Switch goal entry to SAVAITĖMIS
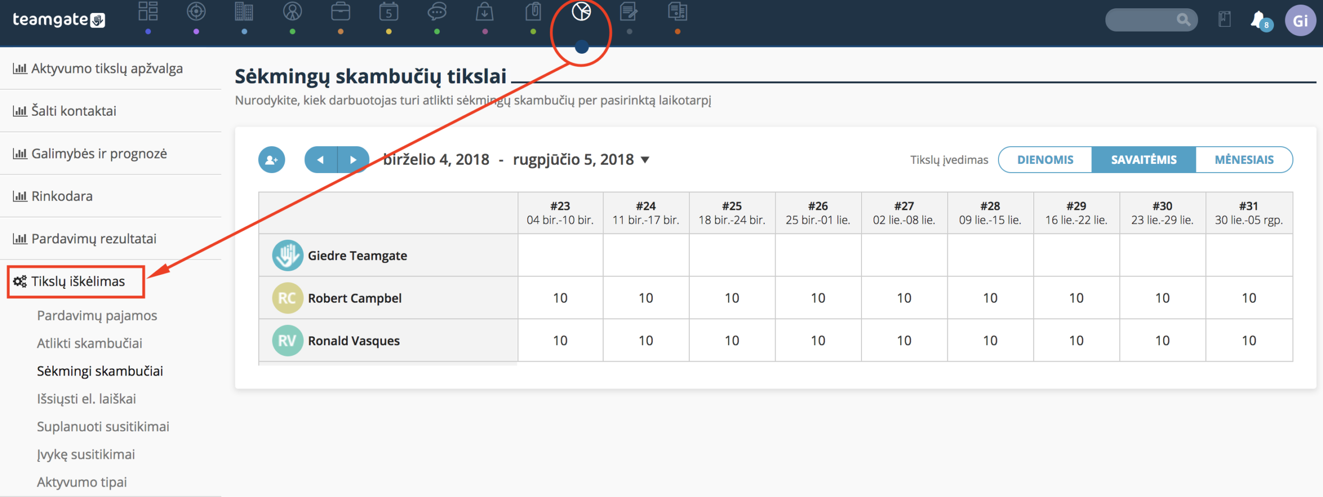 pos(1144,160)
